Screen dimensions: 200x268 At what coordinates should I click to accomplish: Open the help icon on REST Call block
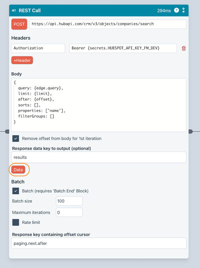(x=176, y=10)
